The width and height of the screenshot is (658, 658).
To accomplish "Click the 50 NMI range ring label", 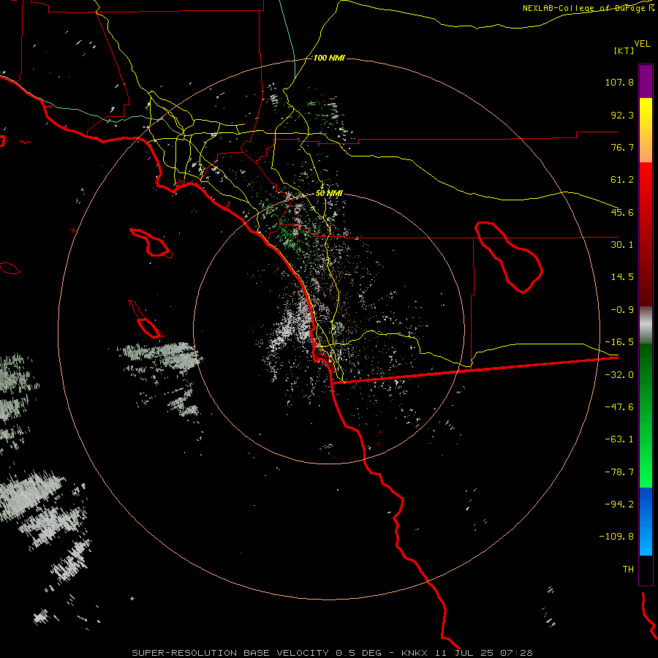I will [329, 193].
